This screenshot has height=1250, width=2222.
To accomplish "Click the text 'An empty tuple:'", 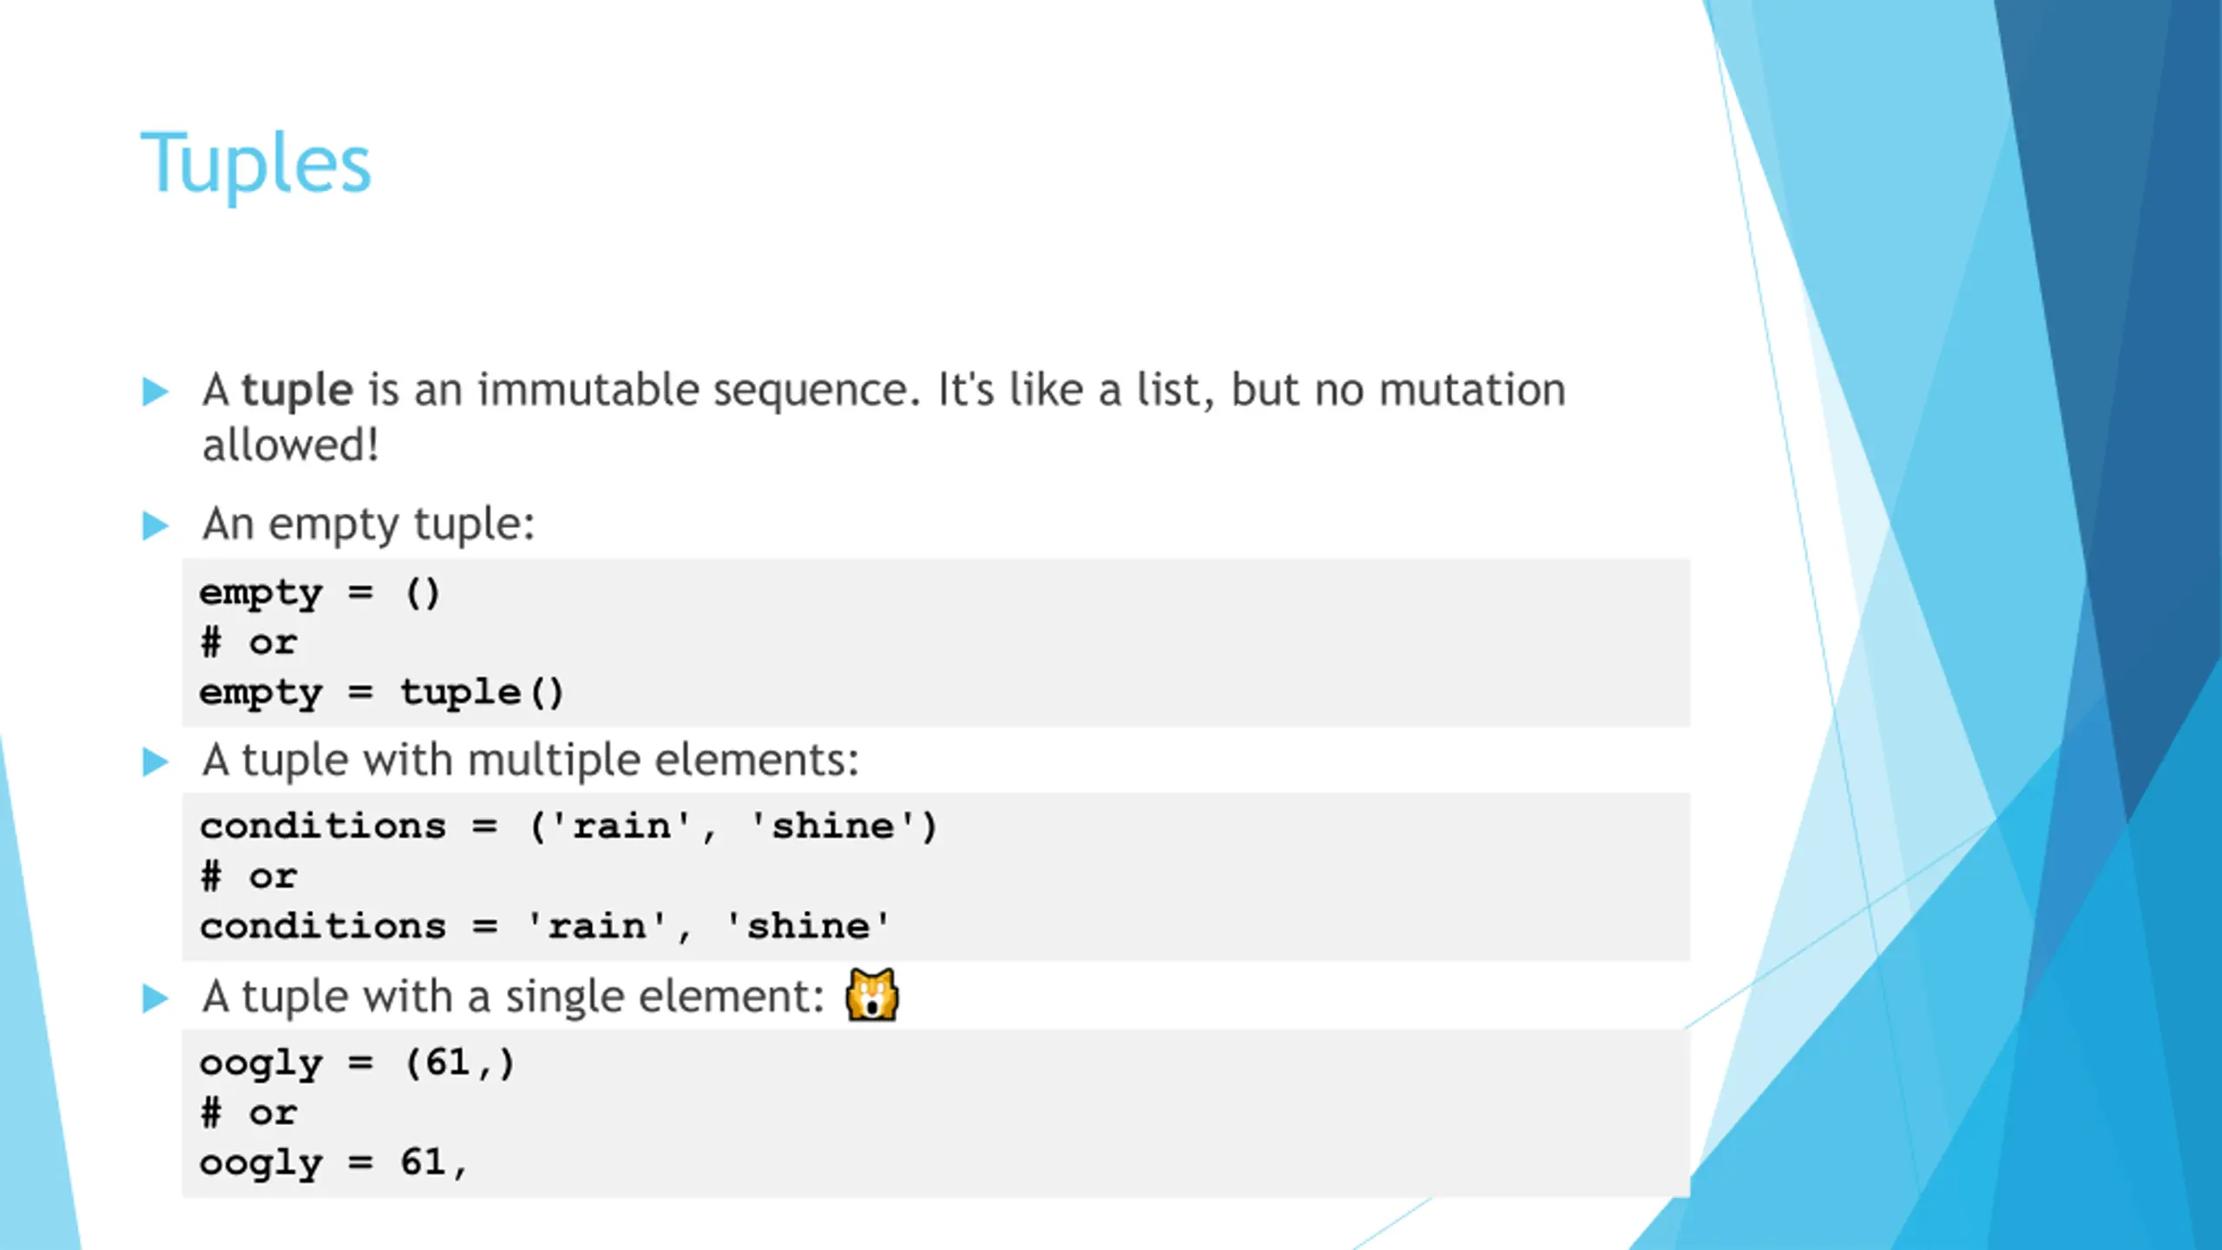I will tap(369, 524).
